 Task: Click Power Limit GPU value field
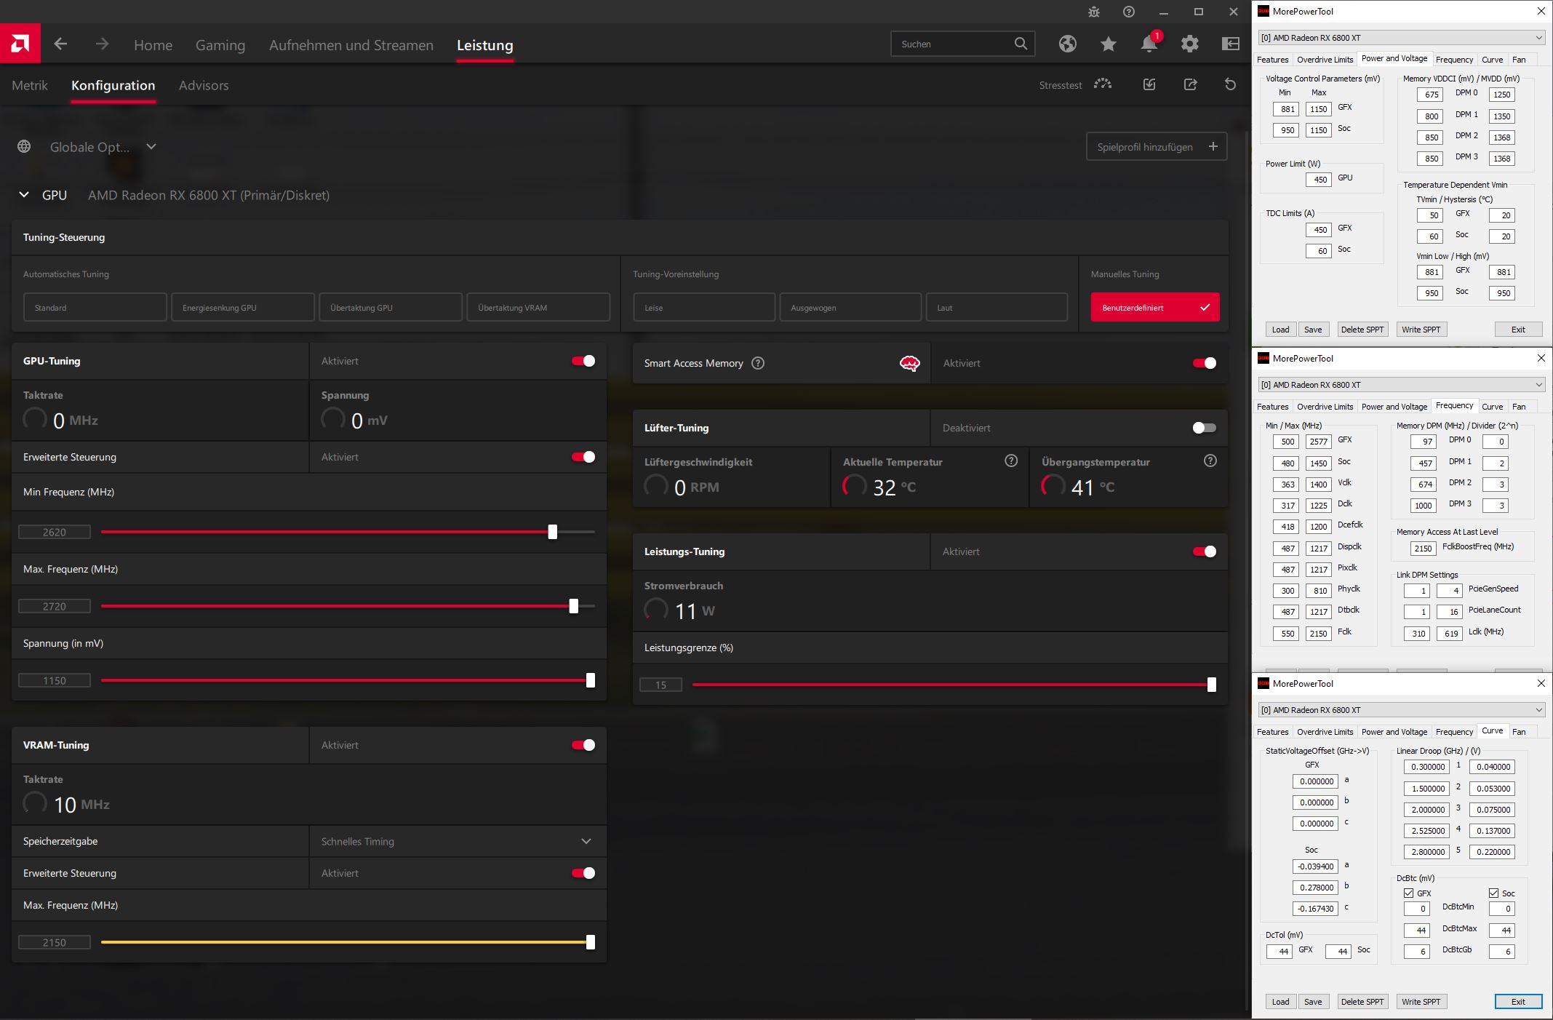coord(1318,180)
